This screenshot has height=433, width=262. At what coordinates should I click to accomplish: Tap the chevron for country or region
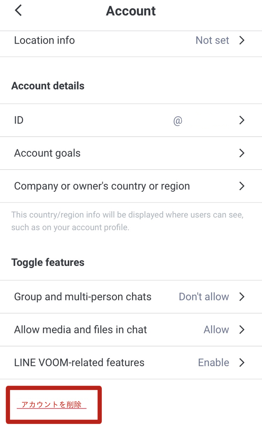pos(242,186)
